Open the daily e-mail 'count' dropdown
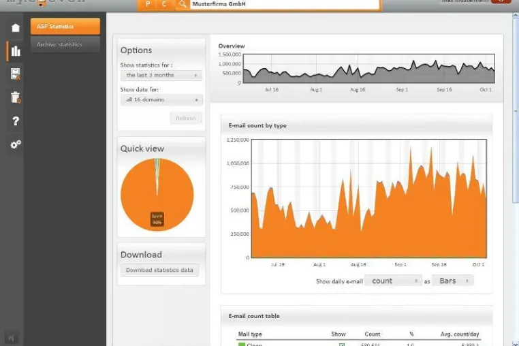 coord(393,281)
